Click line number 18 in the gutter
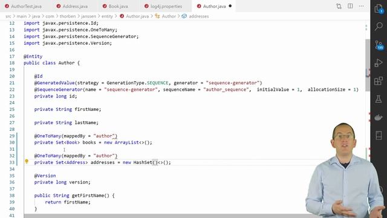Viewport: 387px width, 218px height. click(x=12, y=63)
